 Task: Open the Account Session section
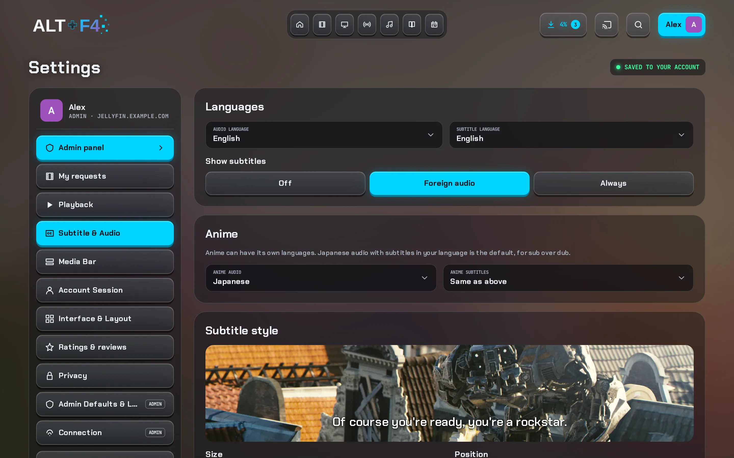click(105, 290)
